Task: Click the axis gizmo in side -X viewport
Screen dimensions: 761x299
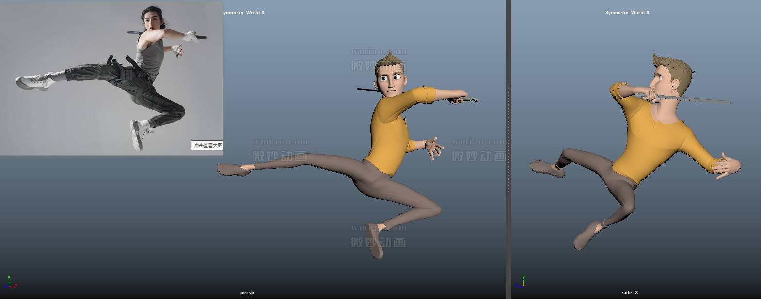Action: point(521,282)
